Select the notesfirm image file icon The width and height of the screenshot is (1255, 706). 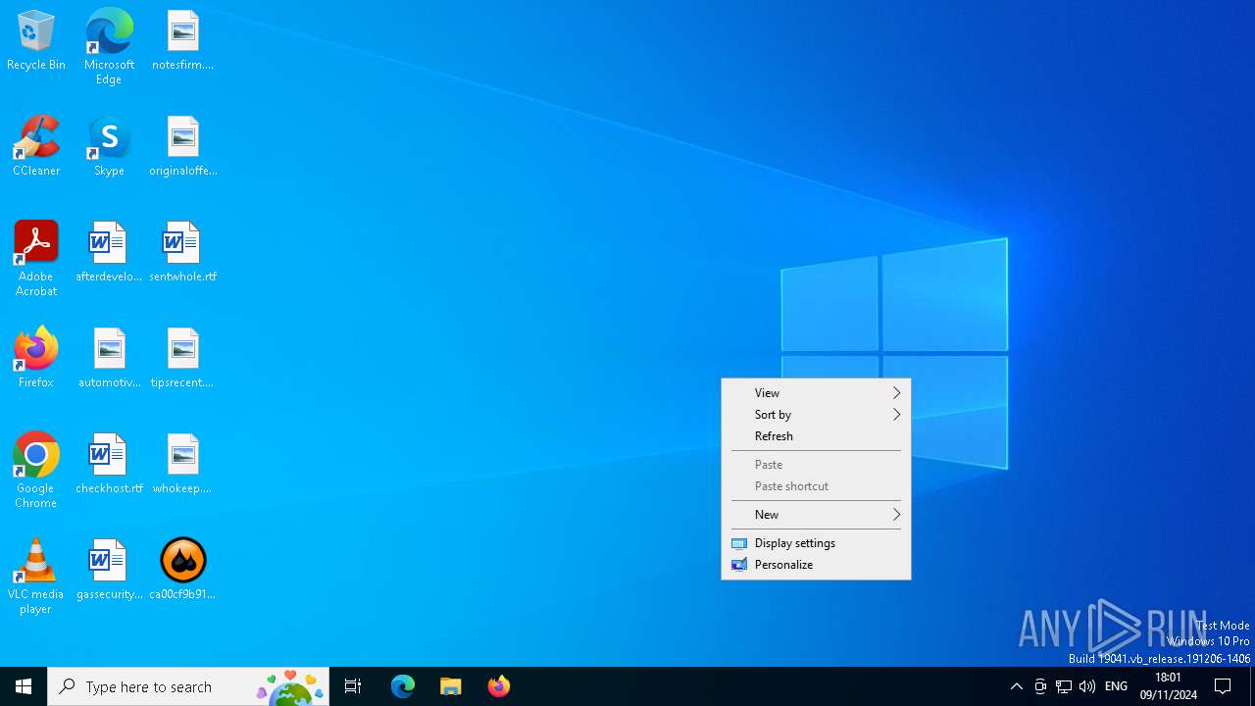click(182, 41)
